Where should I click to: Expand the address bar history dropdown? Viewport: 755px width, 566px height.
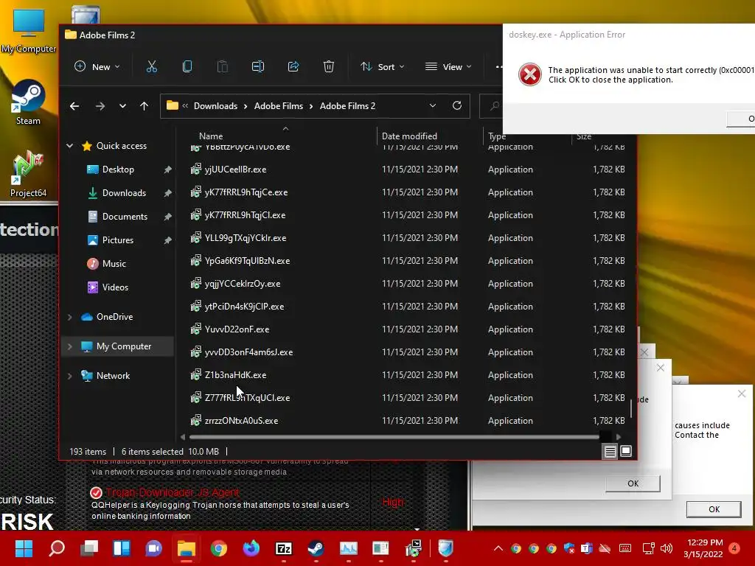tap(432, 105)
